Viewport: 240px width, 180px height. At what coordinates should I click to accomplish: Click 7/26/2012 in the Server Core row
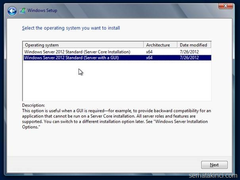(189, 52)
